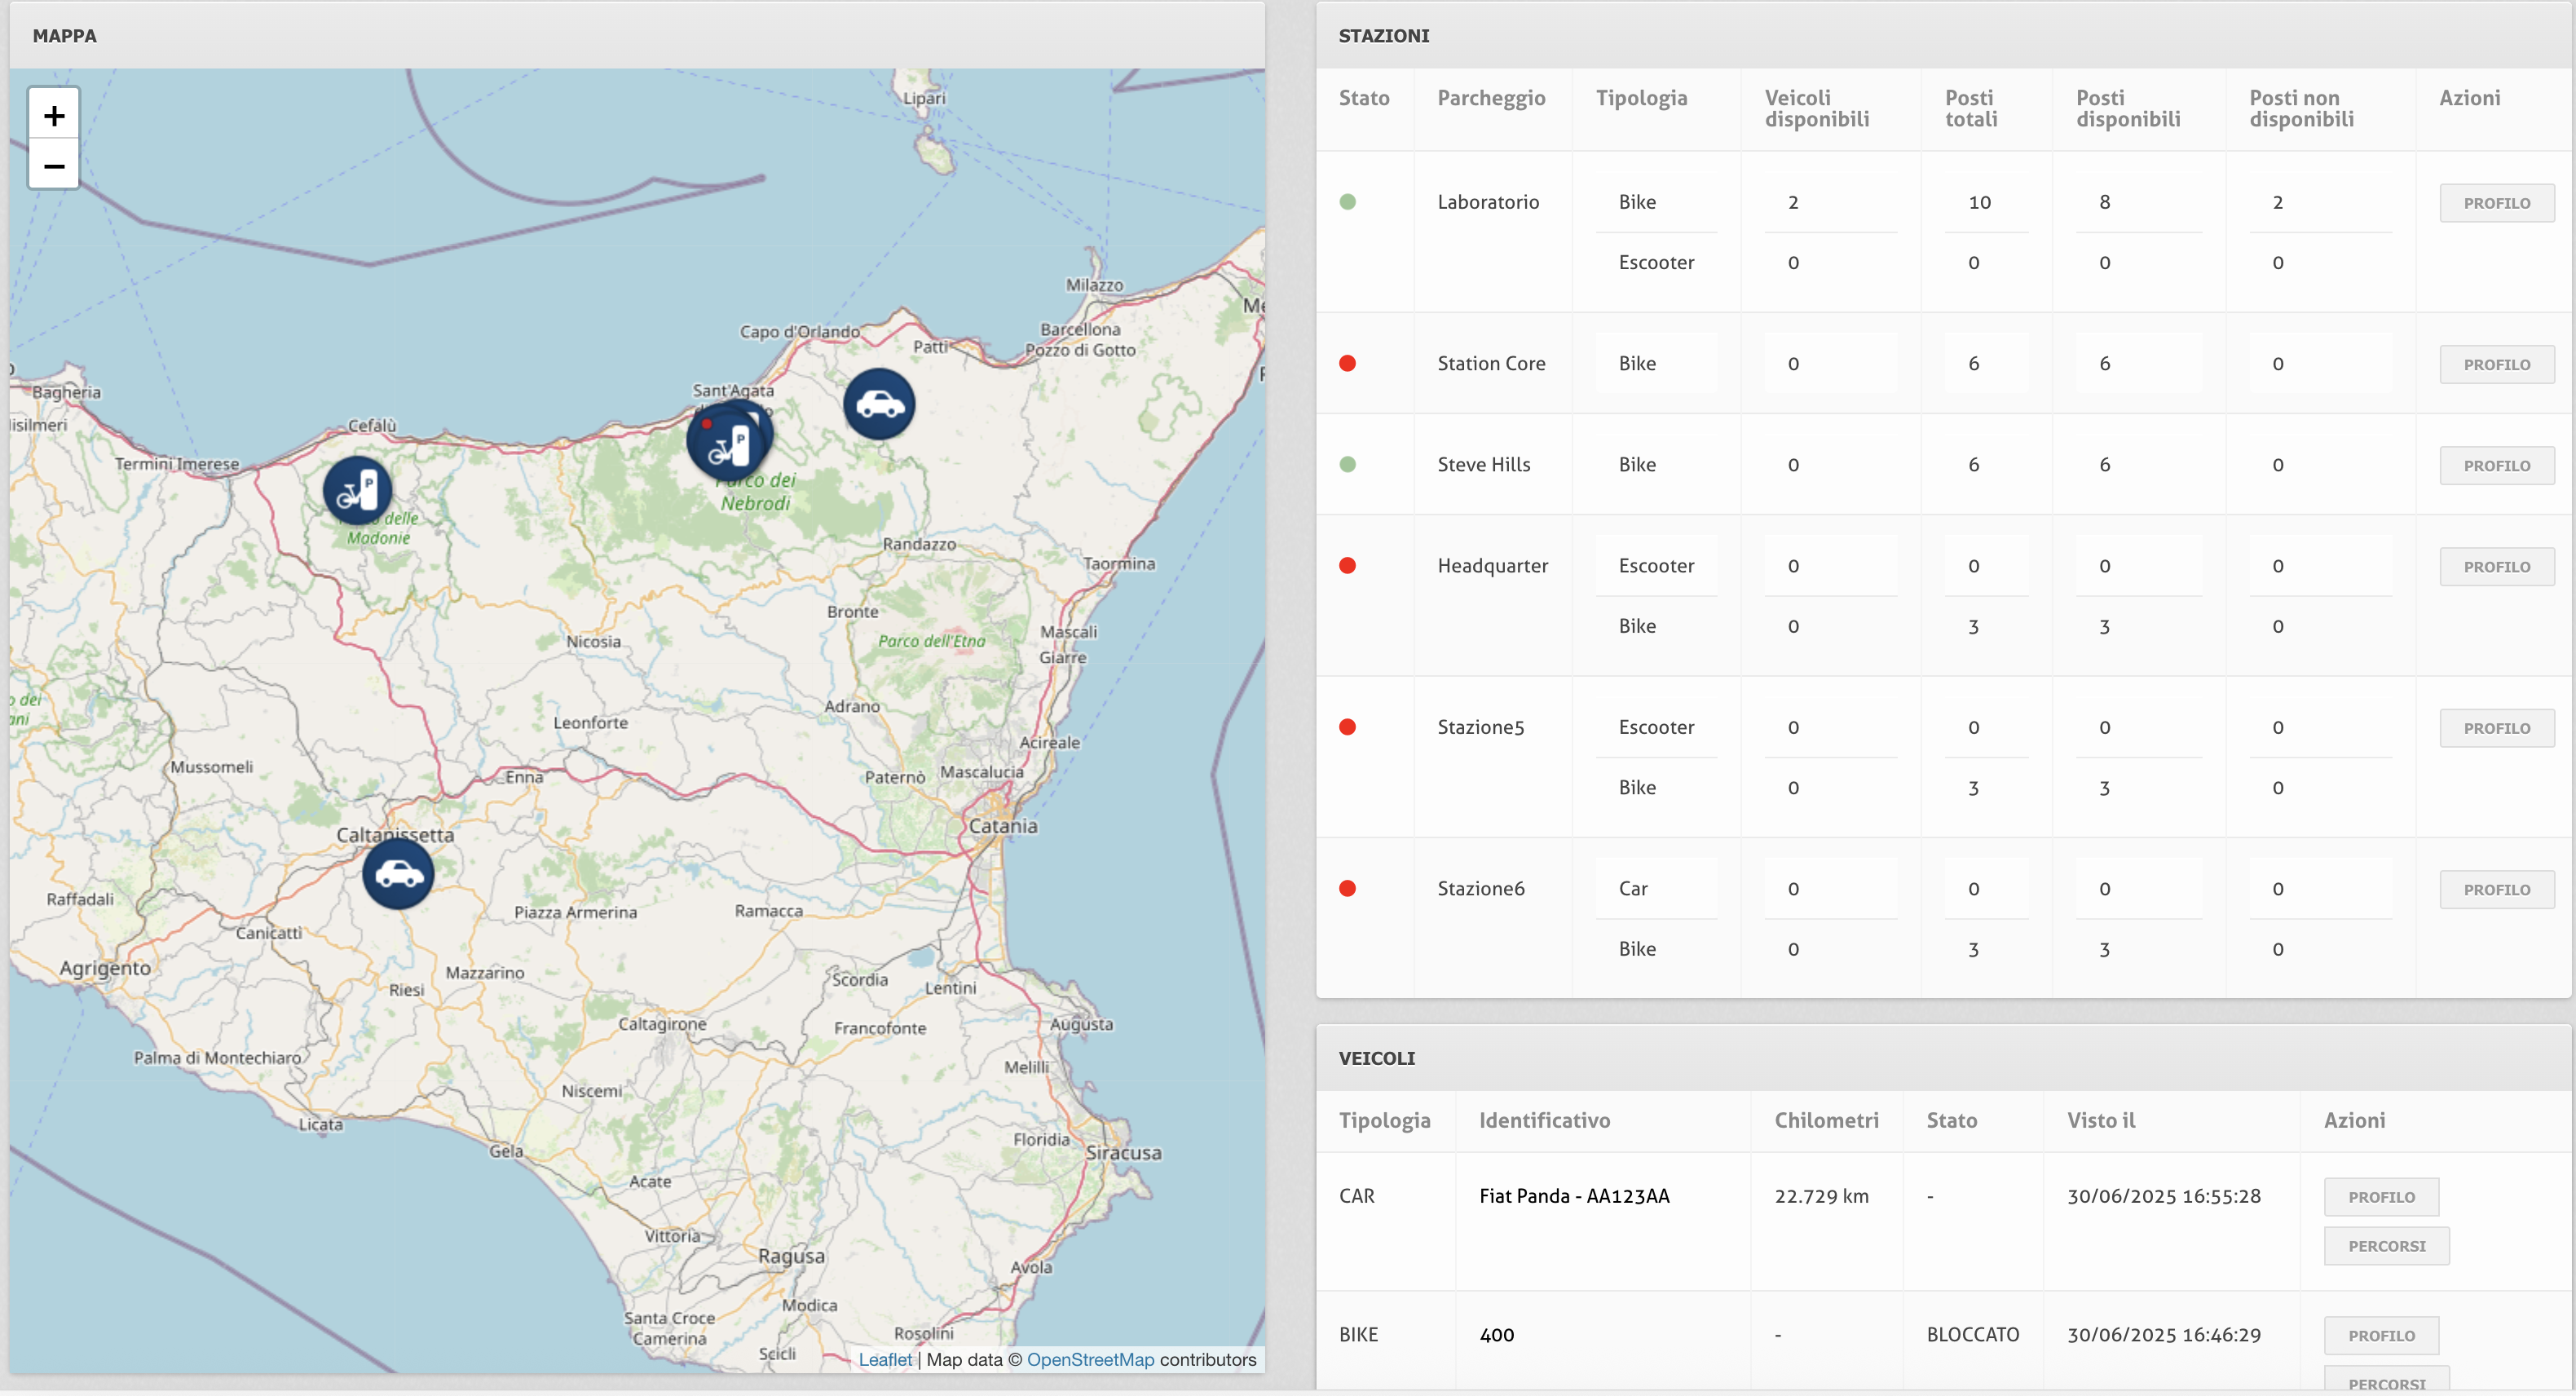
Task: Click the red status dot for Stazione5
Action: [x=1347, y=727]
